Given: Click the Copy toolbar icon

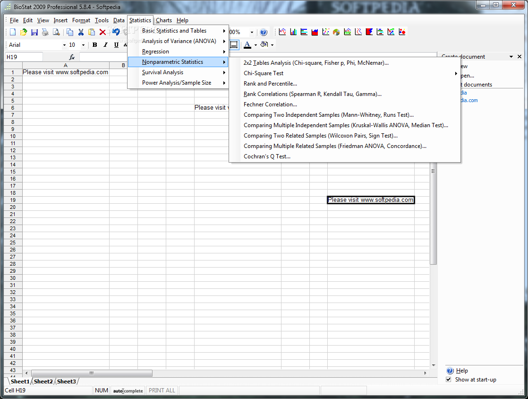Looking at the screenshot, I should [70, 32].
